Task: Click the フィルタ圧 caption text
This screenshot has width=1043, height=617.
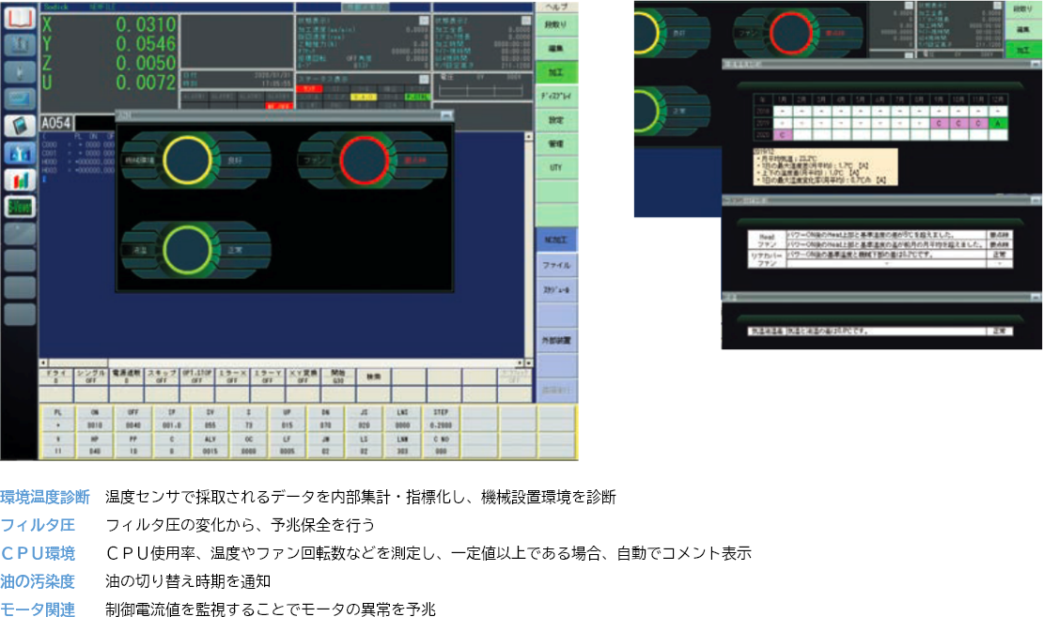Action: [38, 525]
